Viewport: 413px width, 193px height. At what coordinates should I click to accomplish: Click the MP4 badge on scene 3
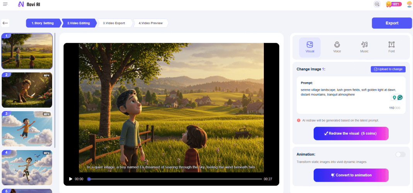click(x=47, y=114)
